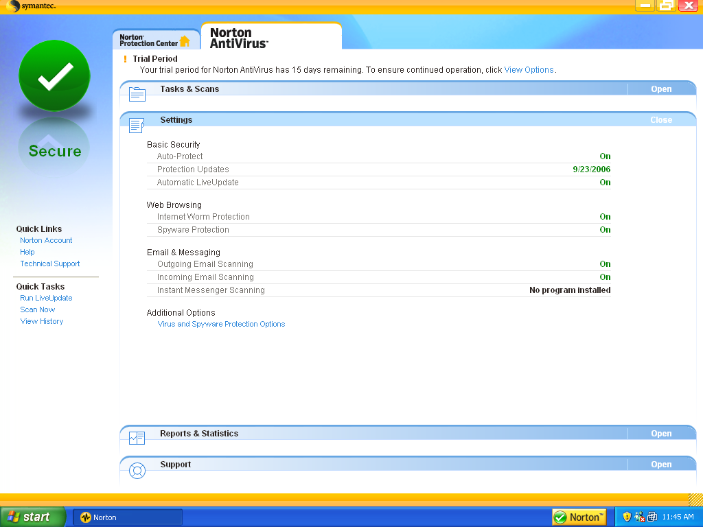
Task: Run LiveUpdate from Quick Tasks
Action: click(x=46, y=298)
